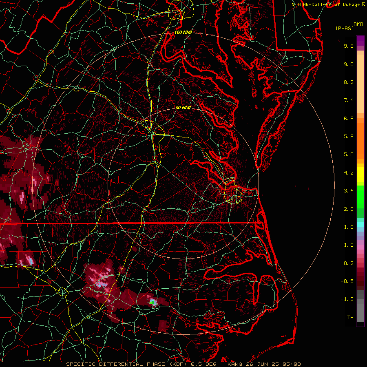Click the 50 NMI range ring label

click(183, 108)
